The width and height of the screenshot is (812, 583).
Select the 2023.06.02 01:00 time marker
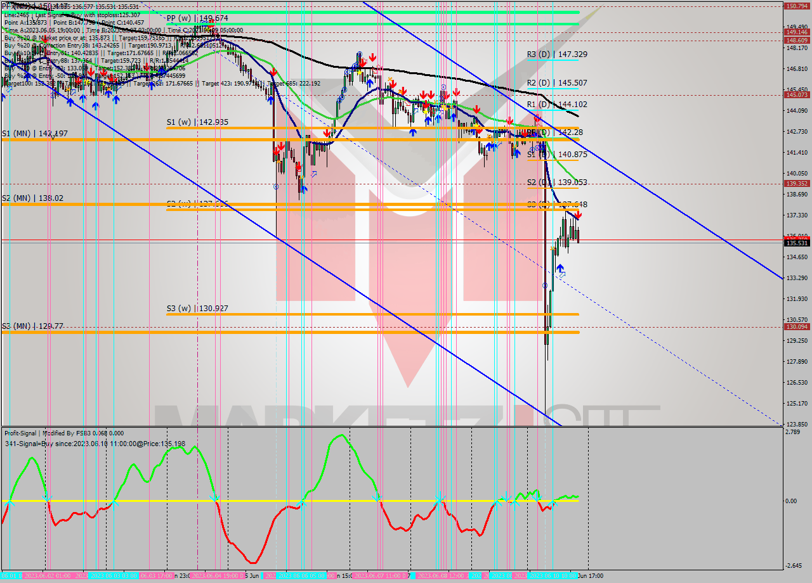tap(46, 576)
